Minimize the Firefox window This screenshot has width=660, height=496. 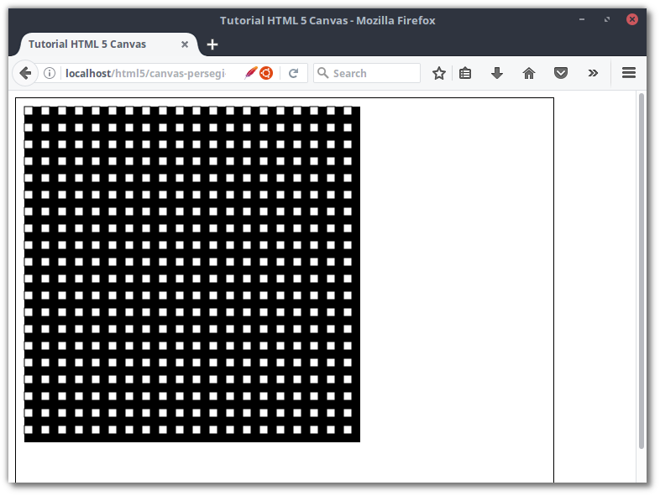[x=582, y=19]
